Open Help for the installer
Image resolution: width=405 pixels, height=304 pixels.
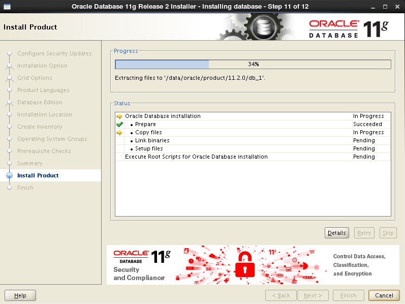tap(20, 295)
